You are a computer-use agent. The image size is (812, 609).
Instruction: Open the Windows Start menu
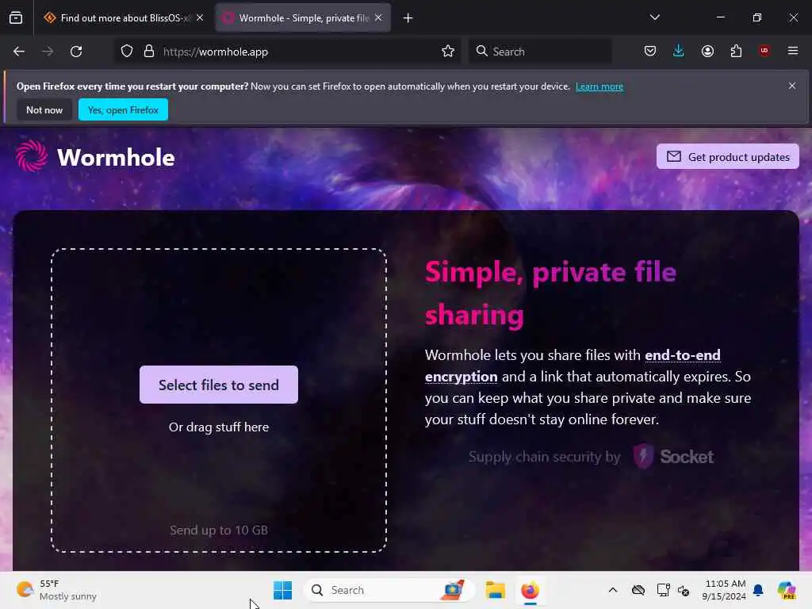pyautogui.click(x=283, y=590)
